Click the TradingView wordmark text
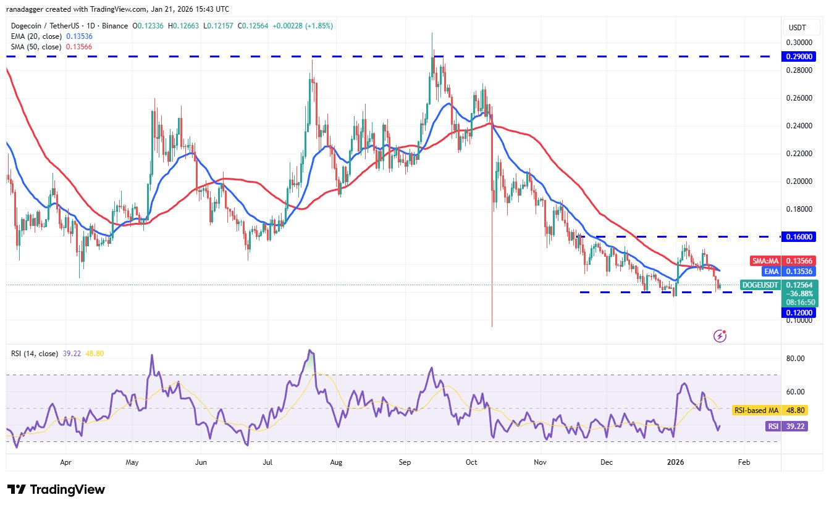This screenshot has height=508, width=829. [x=67, y=489]
